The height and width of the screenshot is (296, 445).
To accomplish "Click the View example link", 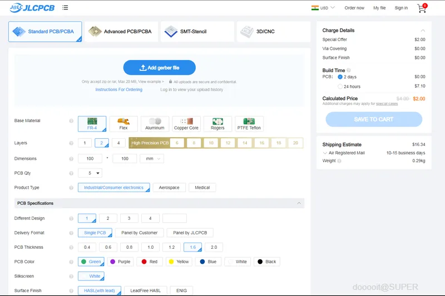I will click(151, 82).
